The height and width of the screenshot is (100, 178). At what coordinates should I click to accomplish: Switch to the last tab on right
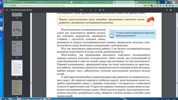[146, 2]
